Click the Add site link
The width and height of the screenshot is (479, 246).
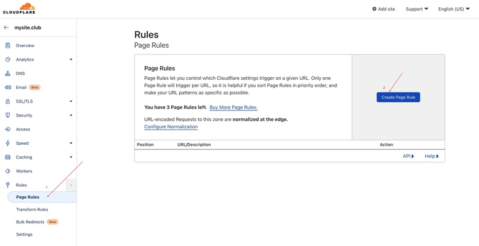(x=384, y=9)
